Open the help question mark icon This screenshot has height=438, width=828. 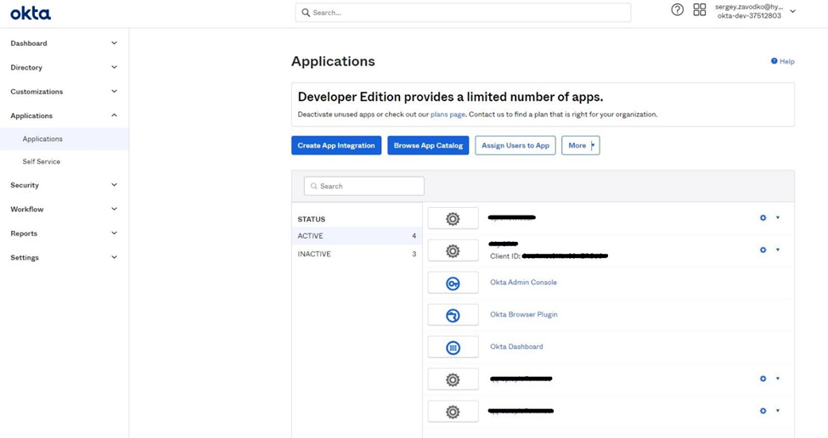coord(677,9)
